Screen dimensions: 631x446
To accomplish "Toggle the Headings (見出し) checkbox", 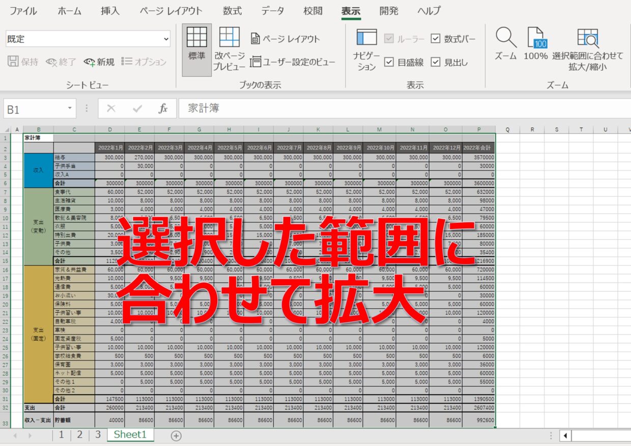I will point(436,62).
